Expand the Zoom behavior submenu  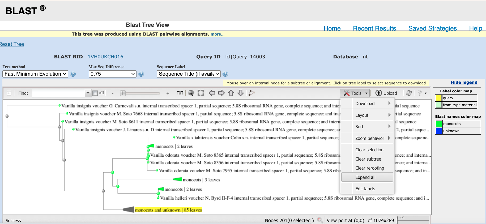pos(367,138)
